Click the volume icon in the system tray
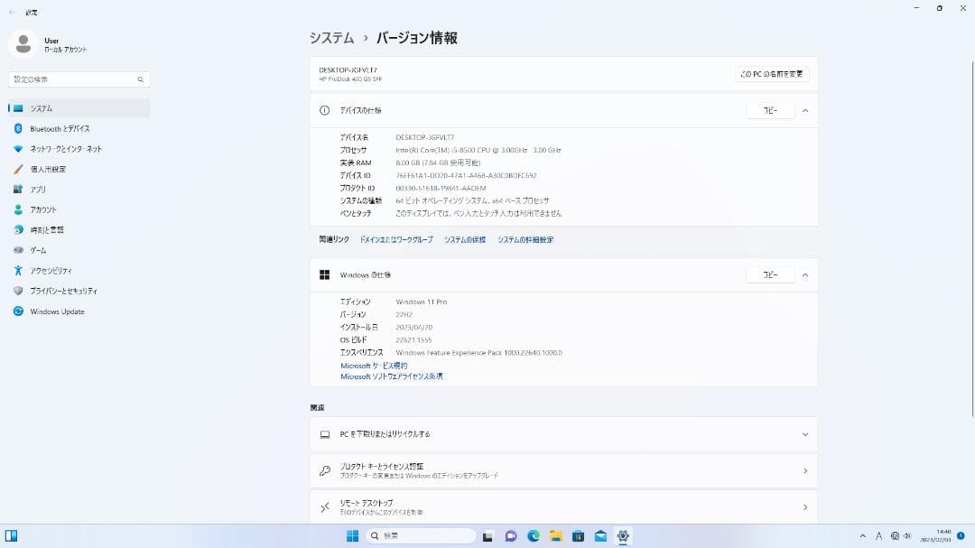The height and width of the screenshot is (548, 975). tap(907, 535)
